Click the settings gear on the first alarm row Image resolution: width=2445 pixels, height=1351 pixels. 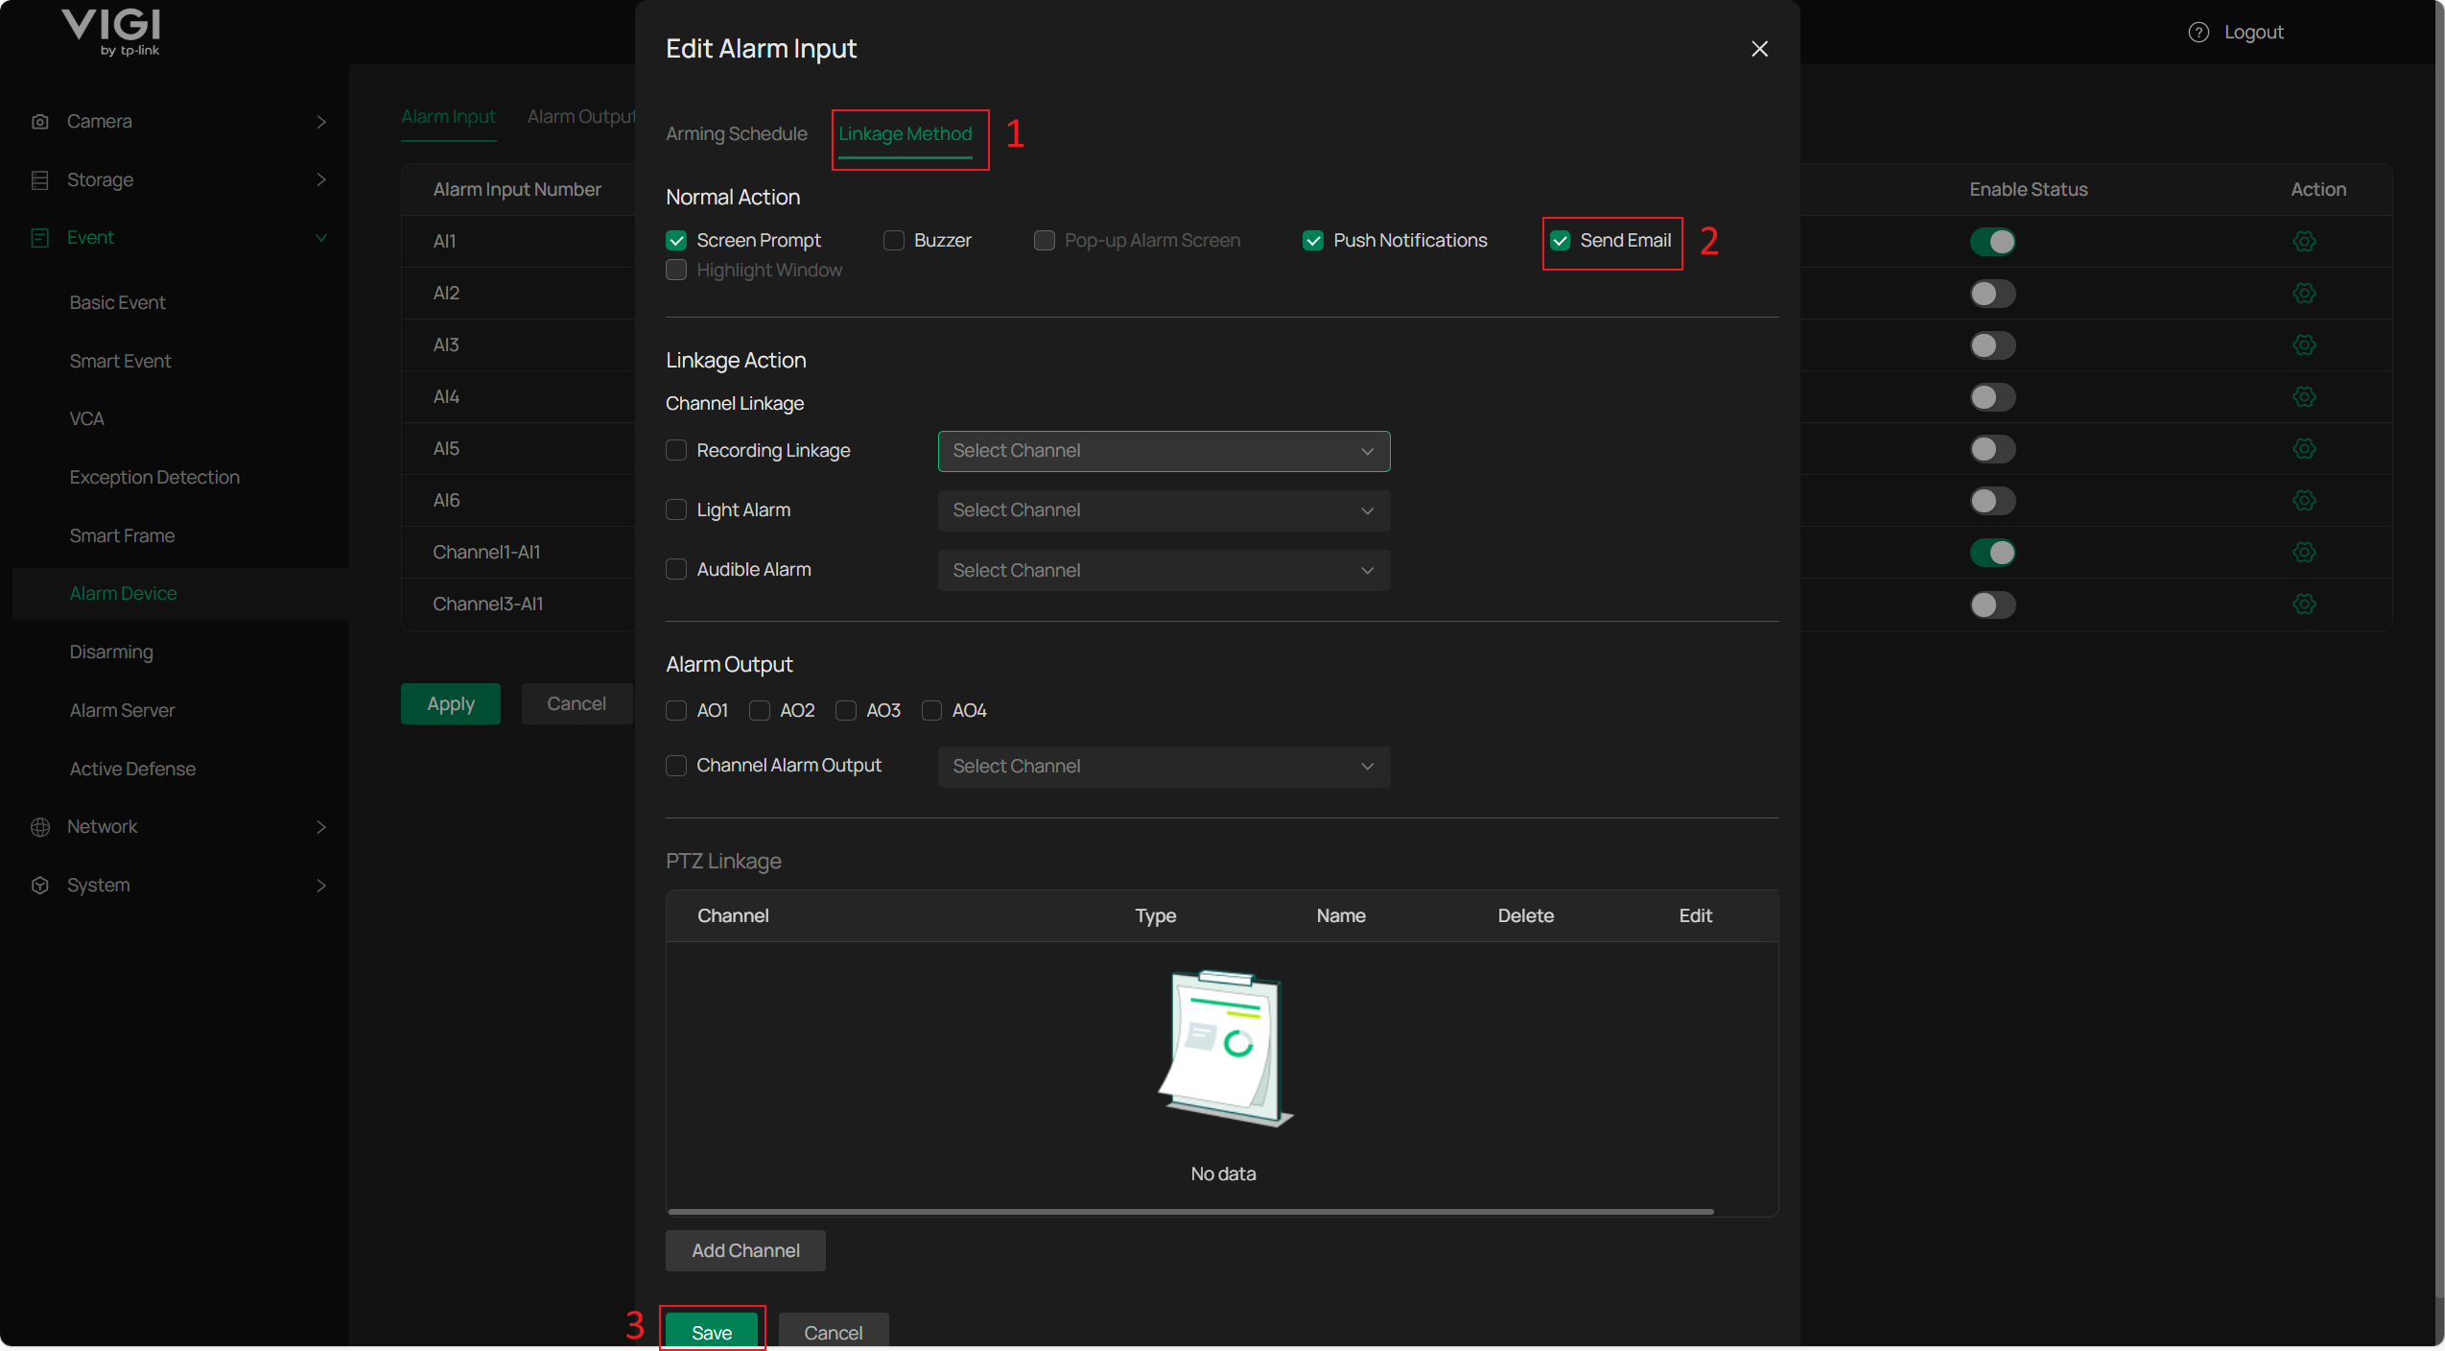(x=2304, y=241)
